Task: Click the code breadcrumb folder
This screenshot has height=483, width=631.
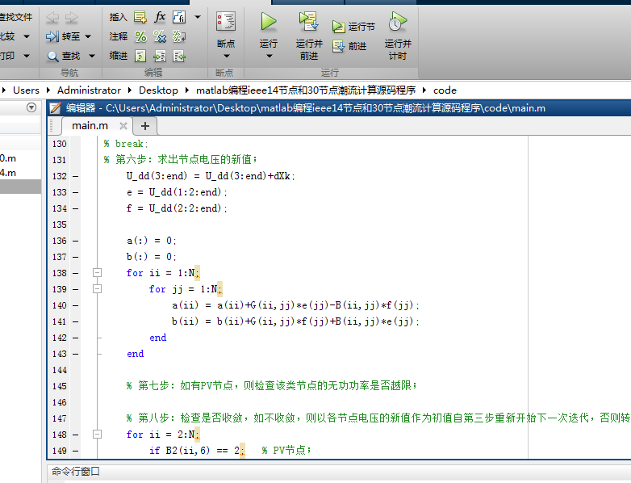Action: pyautogui.click(x=445, y=90)
